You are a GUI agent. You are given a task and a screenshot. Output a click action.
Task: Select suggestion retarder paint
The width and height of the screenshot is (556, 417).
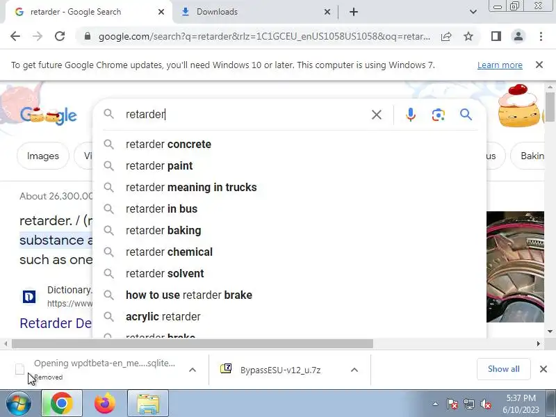[289, 166]
